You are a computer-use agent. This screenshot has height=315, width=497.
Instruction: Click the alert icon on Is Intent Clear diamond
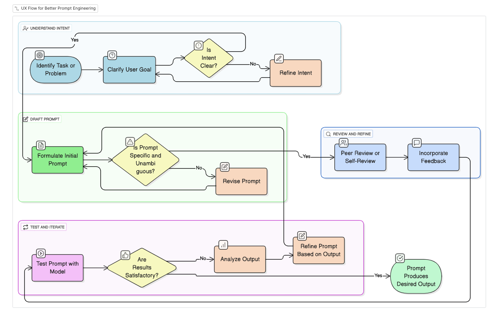tap(199, 46)
